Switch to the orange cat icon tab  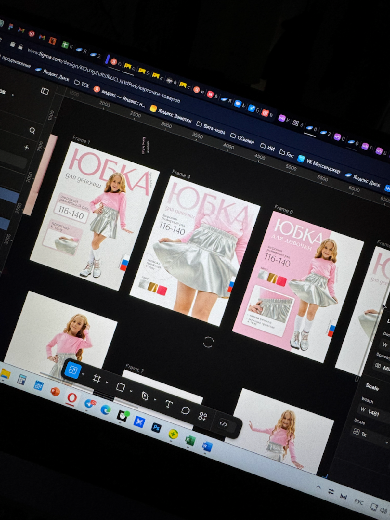(x=53, y=41)
